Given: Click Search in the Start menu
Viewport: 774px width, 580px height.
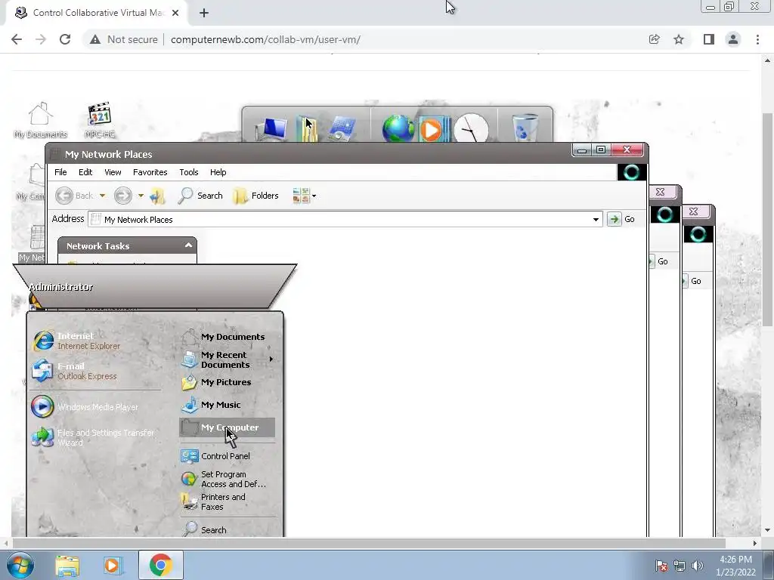Looking at the screenshot, I should pyautogui.click(x=204, y=529).
